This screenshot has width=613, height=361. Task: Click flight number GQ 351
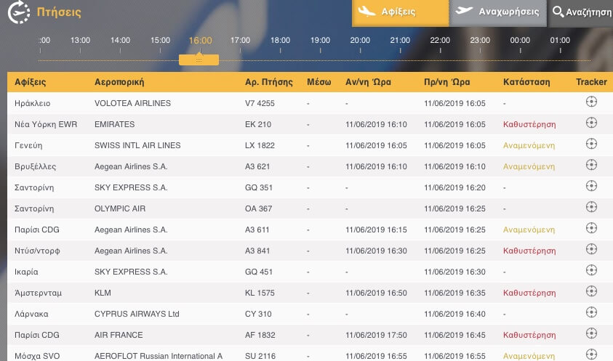pyautogui.click(x=258, y=187)
